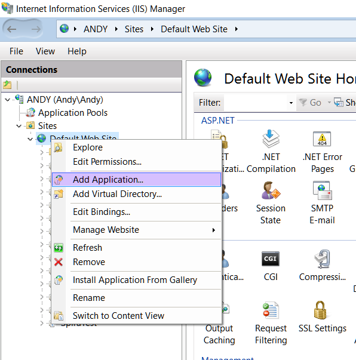Click the Add Virtual Directory menu icon

[59, 194]
